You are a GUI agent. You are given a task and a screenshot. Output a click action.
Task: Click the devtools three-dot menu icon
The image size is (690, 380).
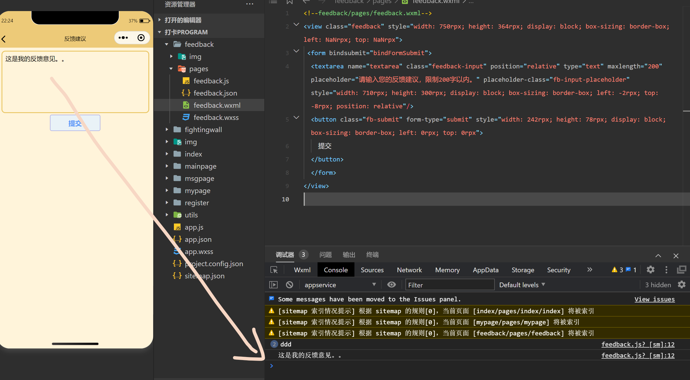coord(666,270)
